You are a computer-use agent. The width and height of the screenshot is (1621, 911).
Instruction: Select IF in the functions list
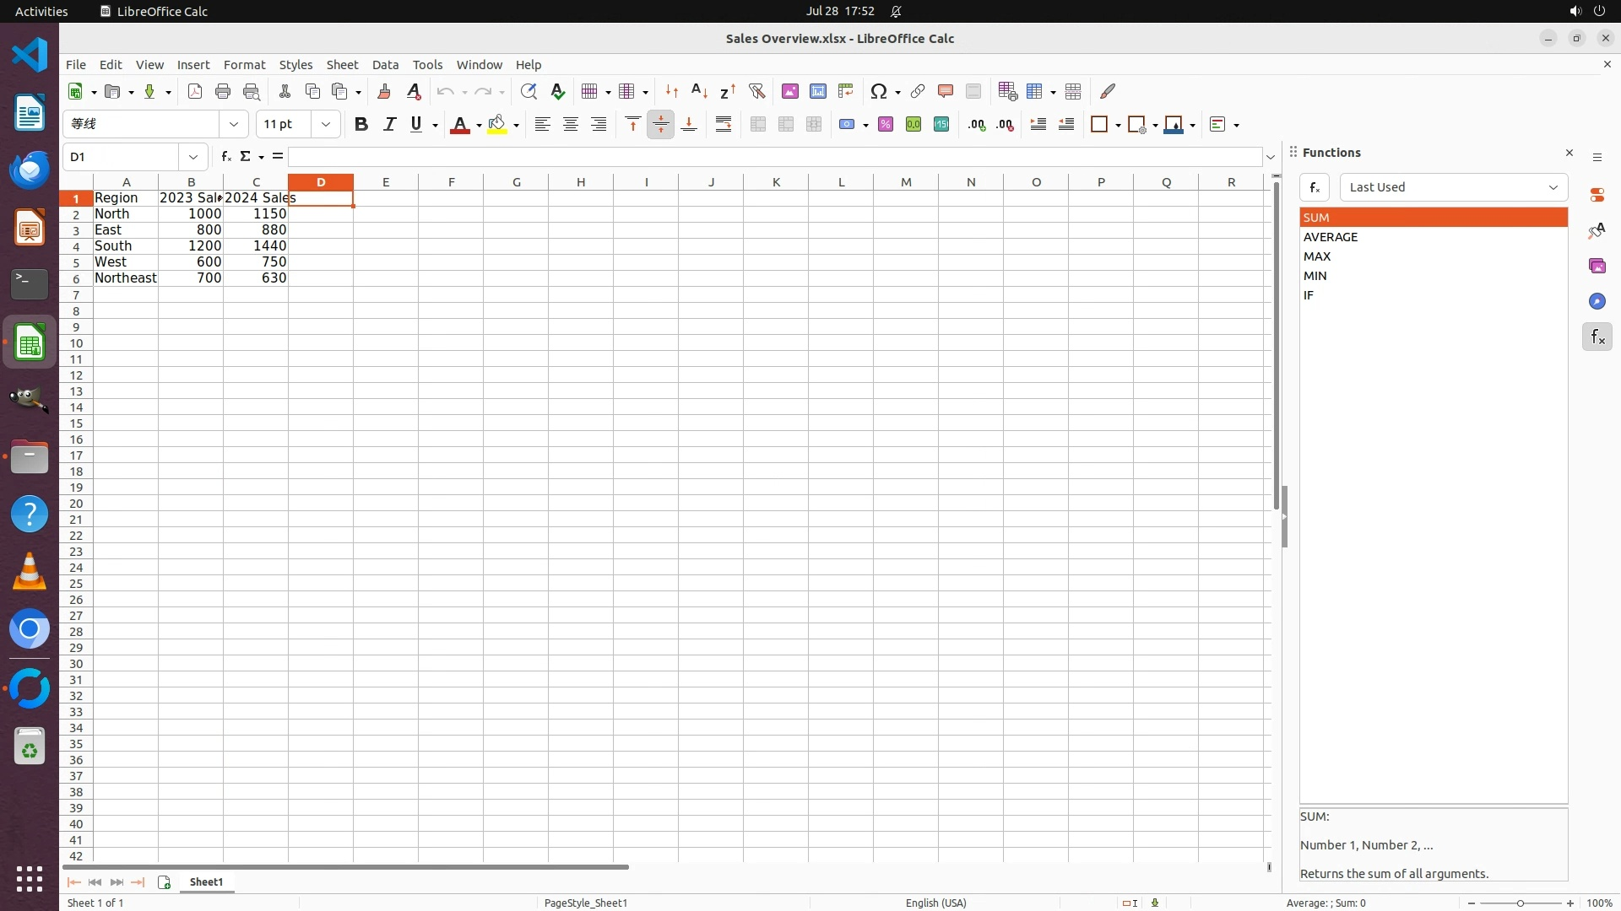tap(1309, 295)
